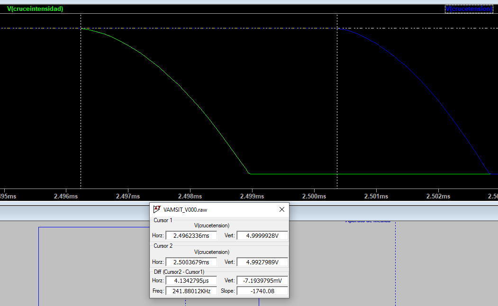
Task: Click the Cursor 2 trace name V(crucetension)
Action: click(x=211, y=252)
